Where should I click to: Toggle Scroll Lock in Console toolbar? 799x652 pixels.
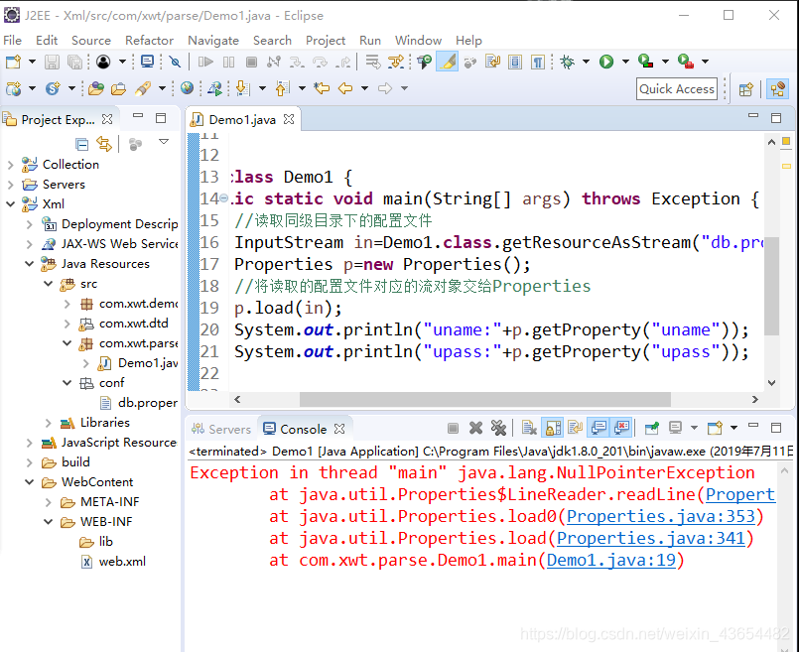click(554, 428)
